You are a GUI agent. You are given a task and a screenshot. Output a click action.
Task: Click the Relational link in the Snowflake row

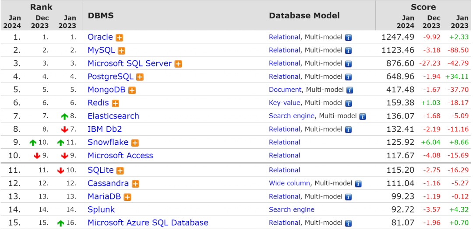285,142
